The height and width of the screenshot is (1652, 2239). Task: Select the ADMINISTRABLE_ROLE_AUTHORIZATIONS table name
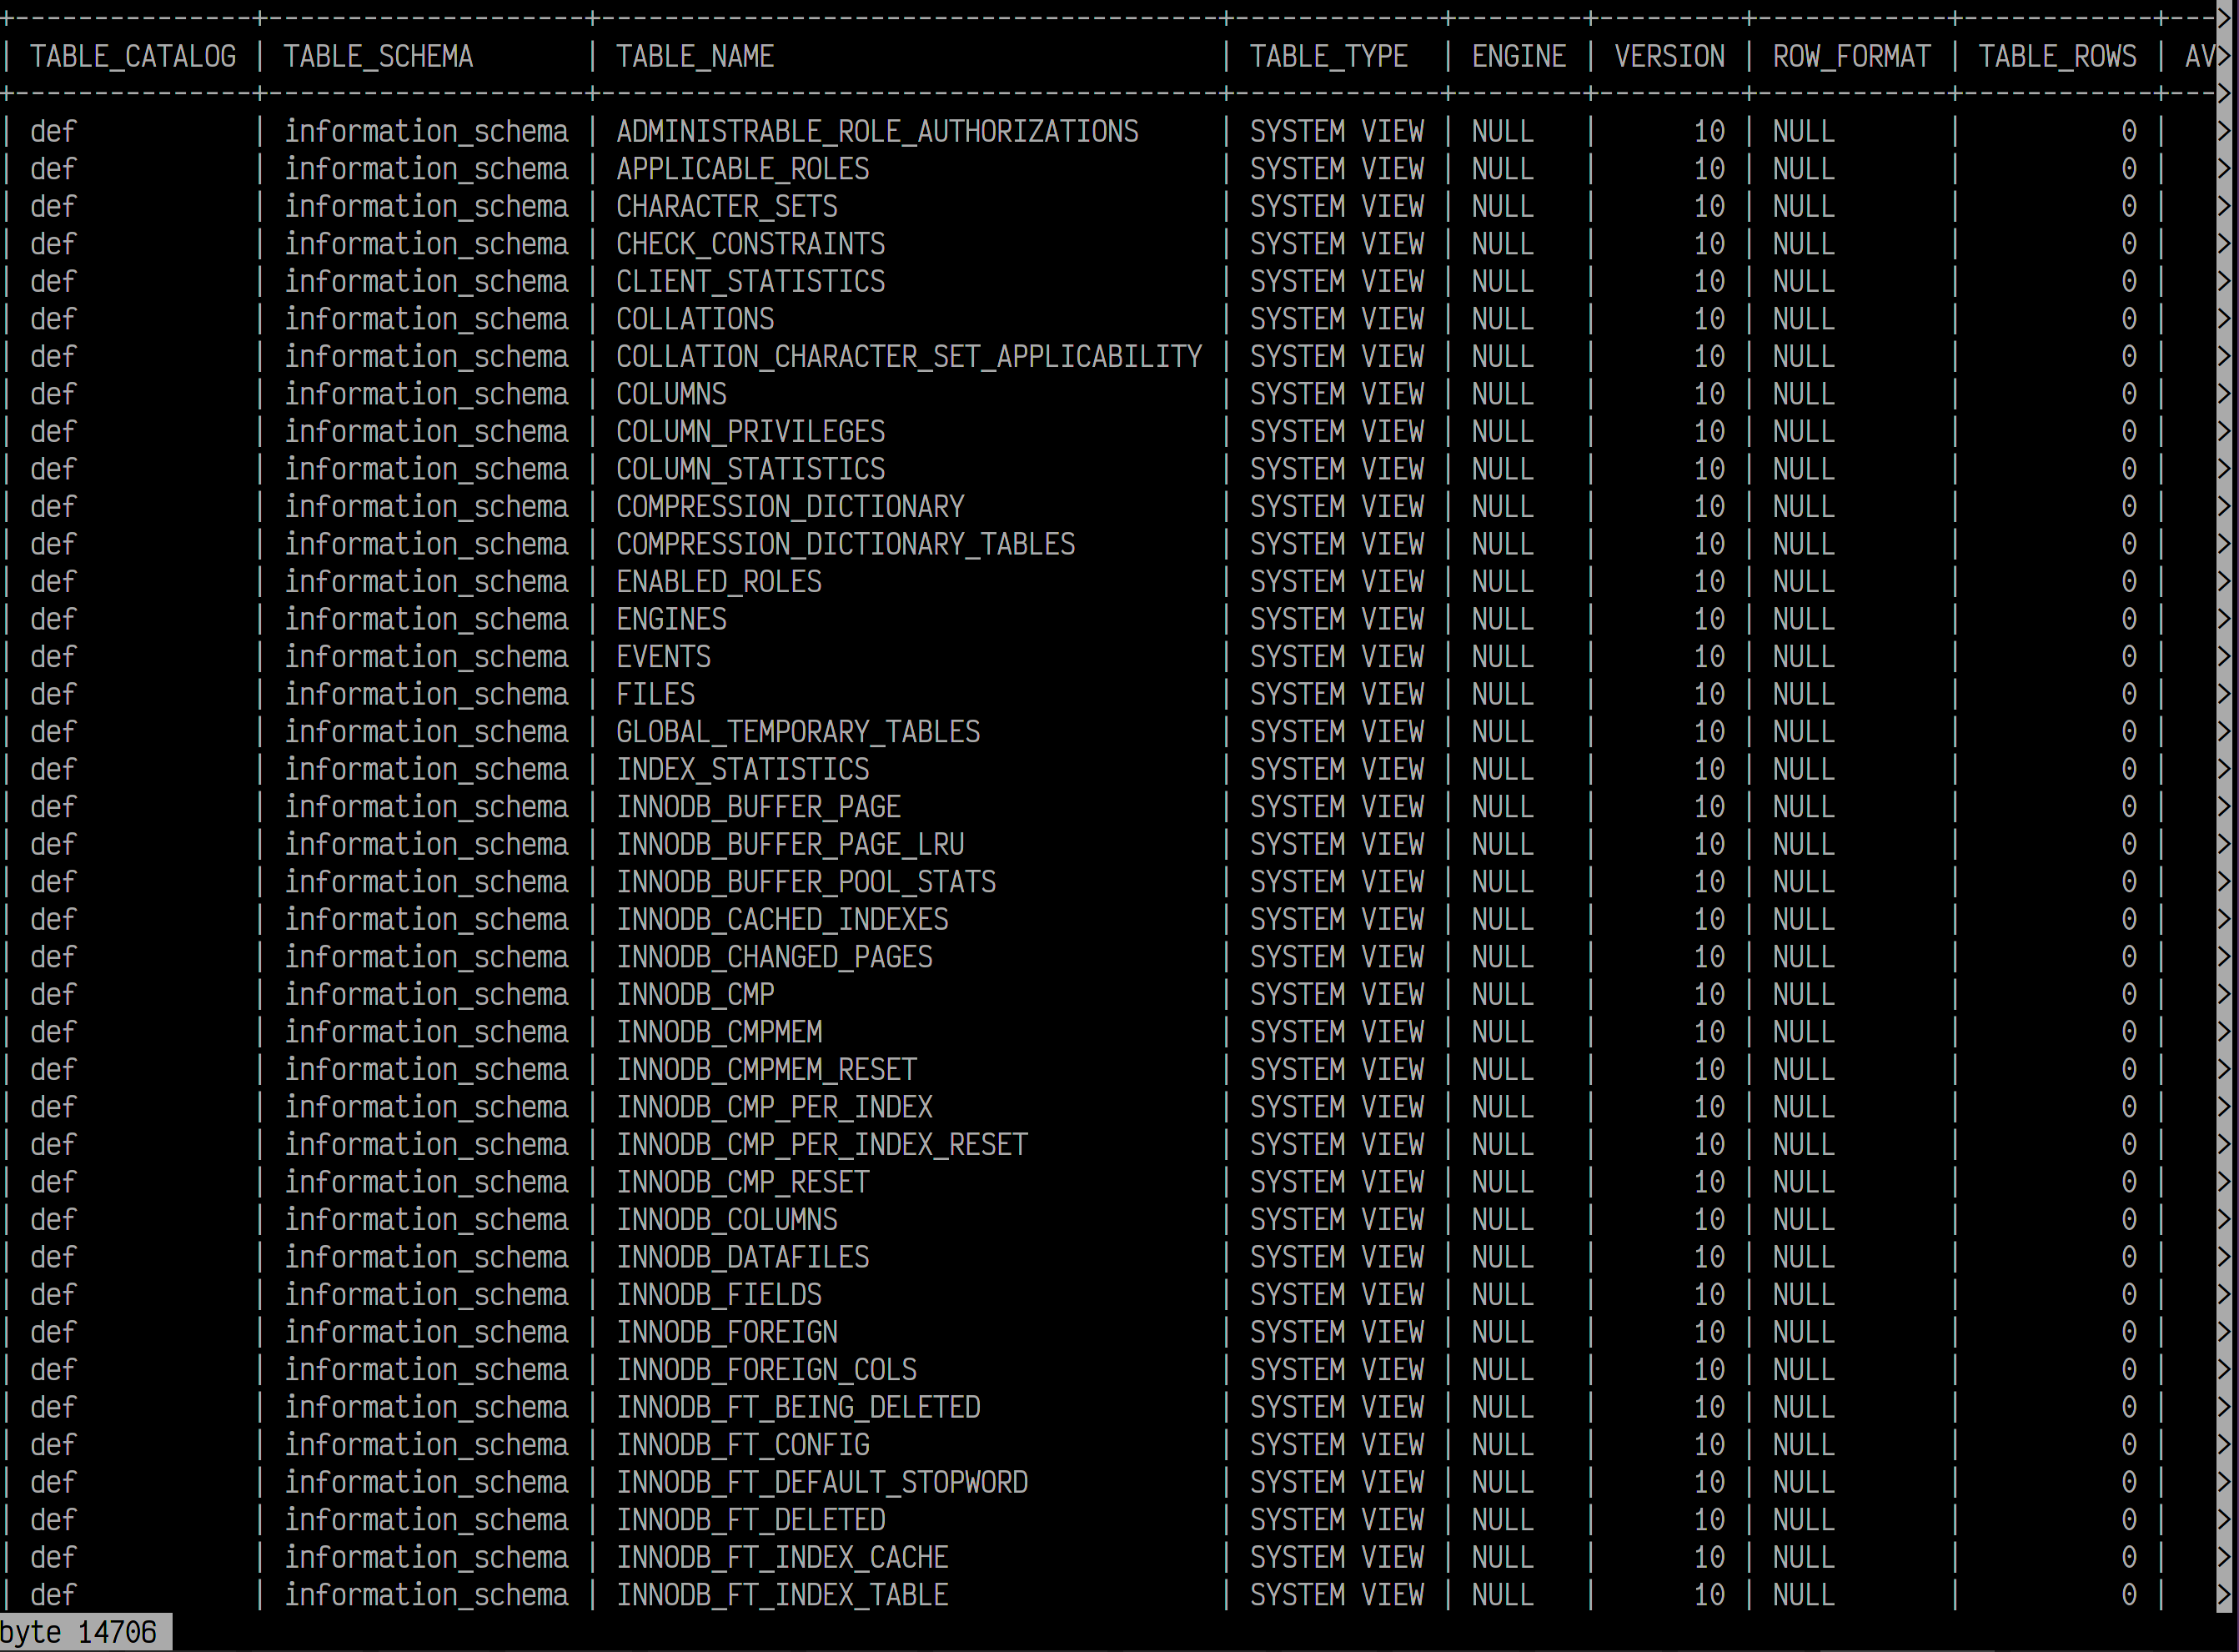877,131
